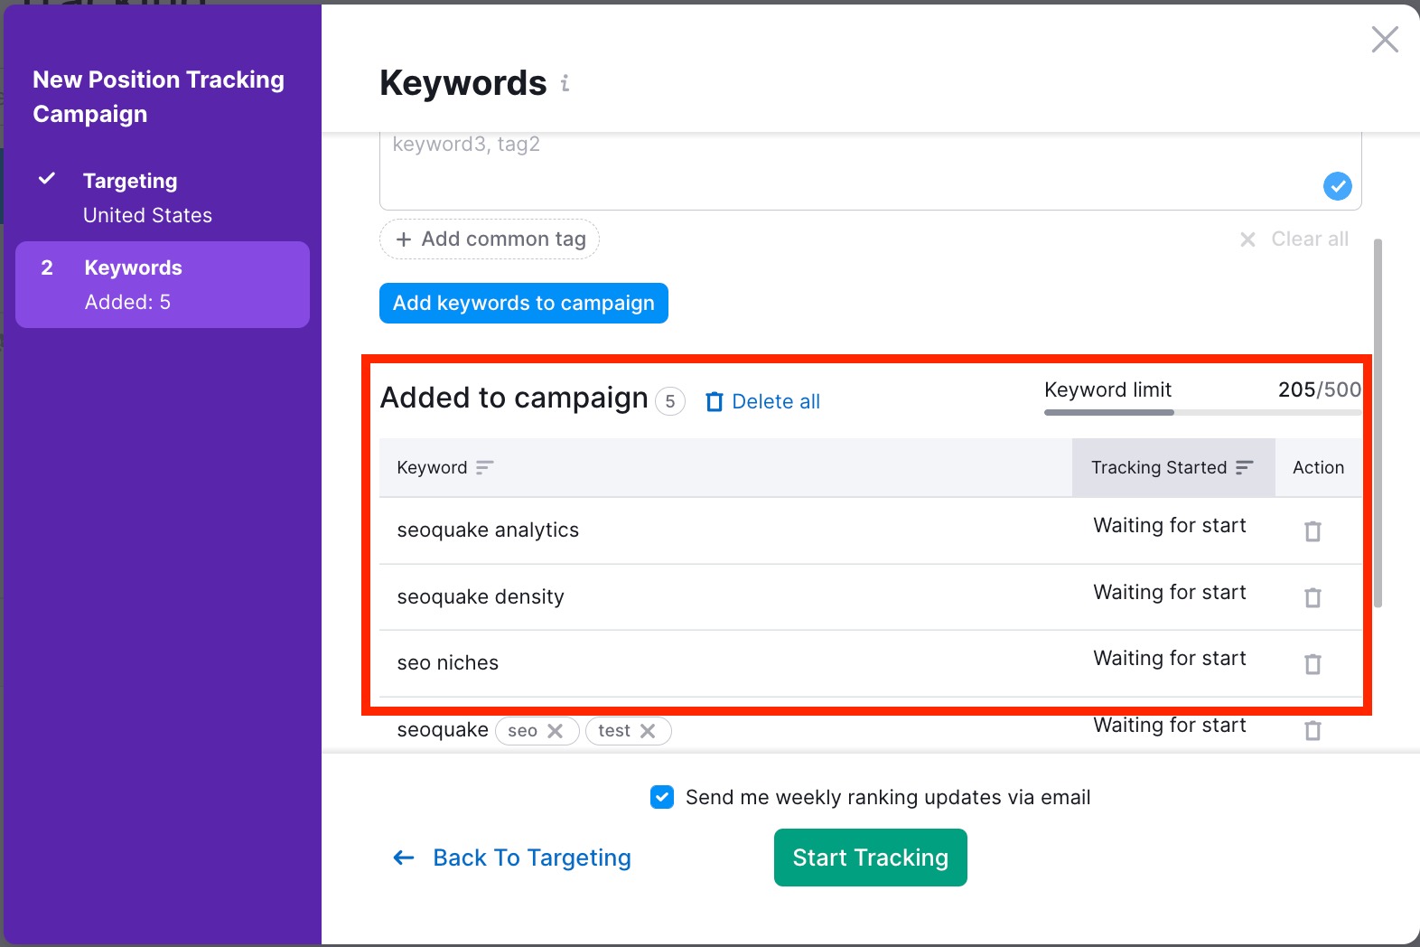Click the info icon beside Keywords heading
The image size is (1420, 947).
coord(565,83)
